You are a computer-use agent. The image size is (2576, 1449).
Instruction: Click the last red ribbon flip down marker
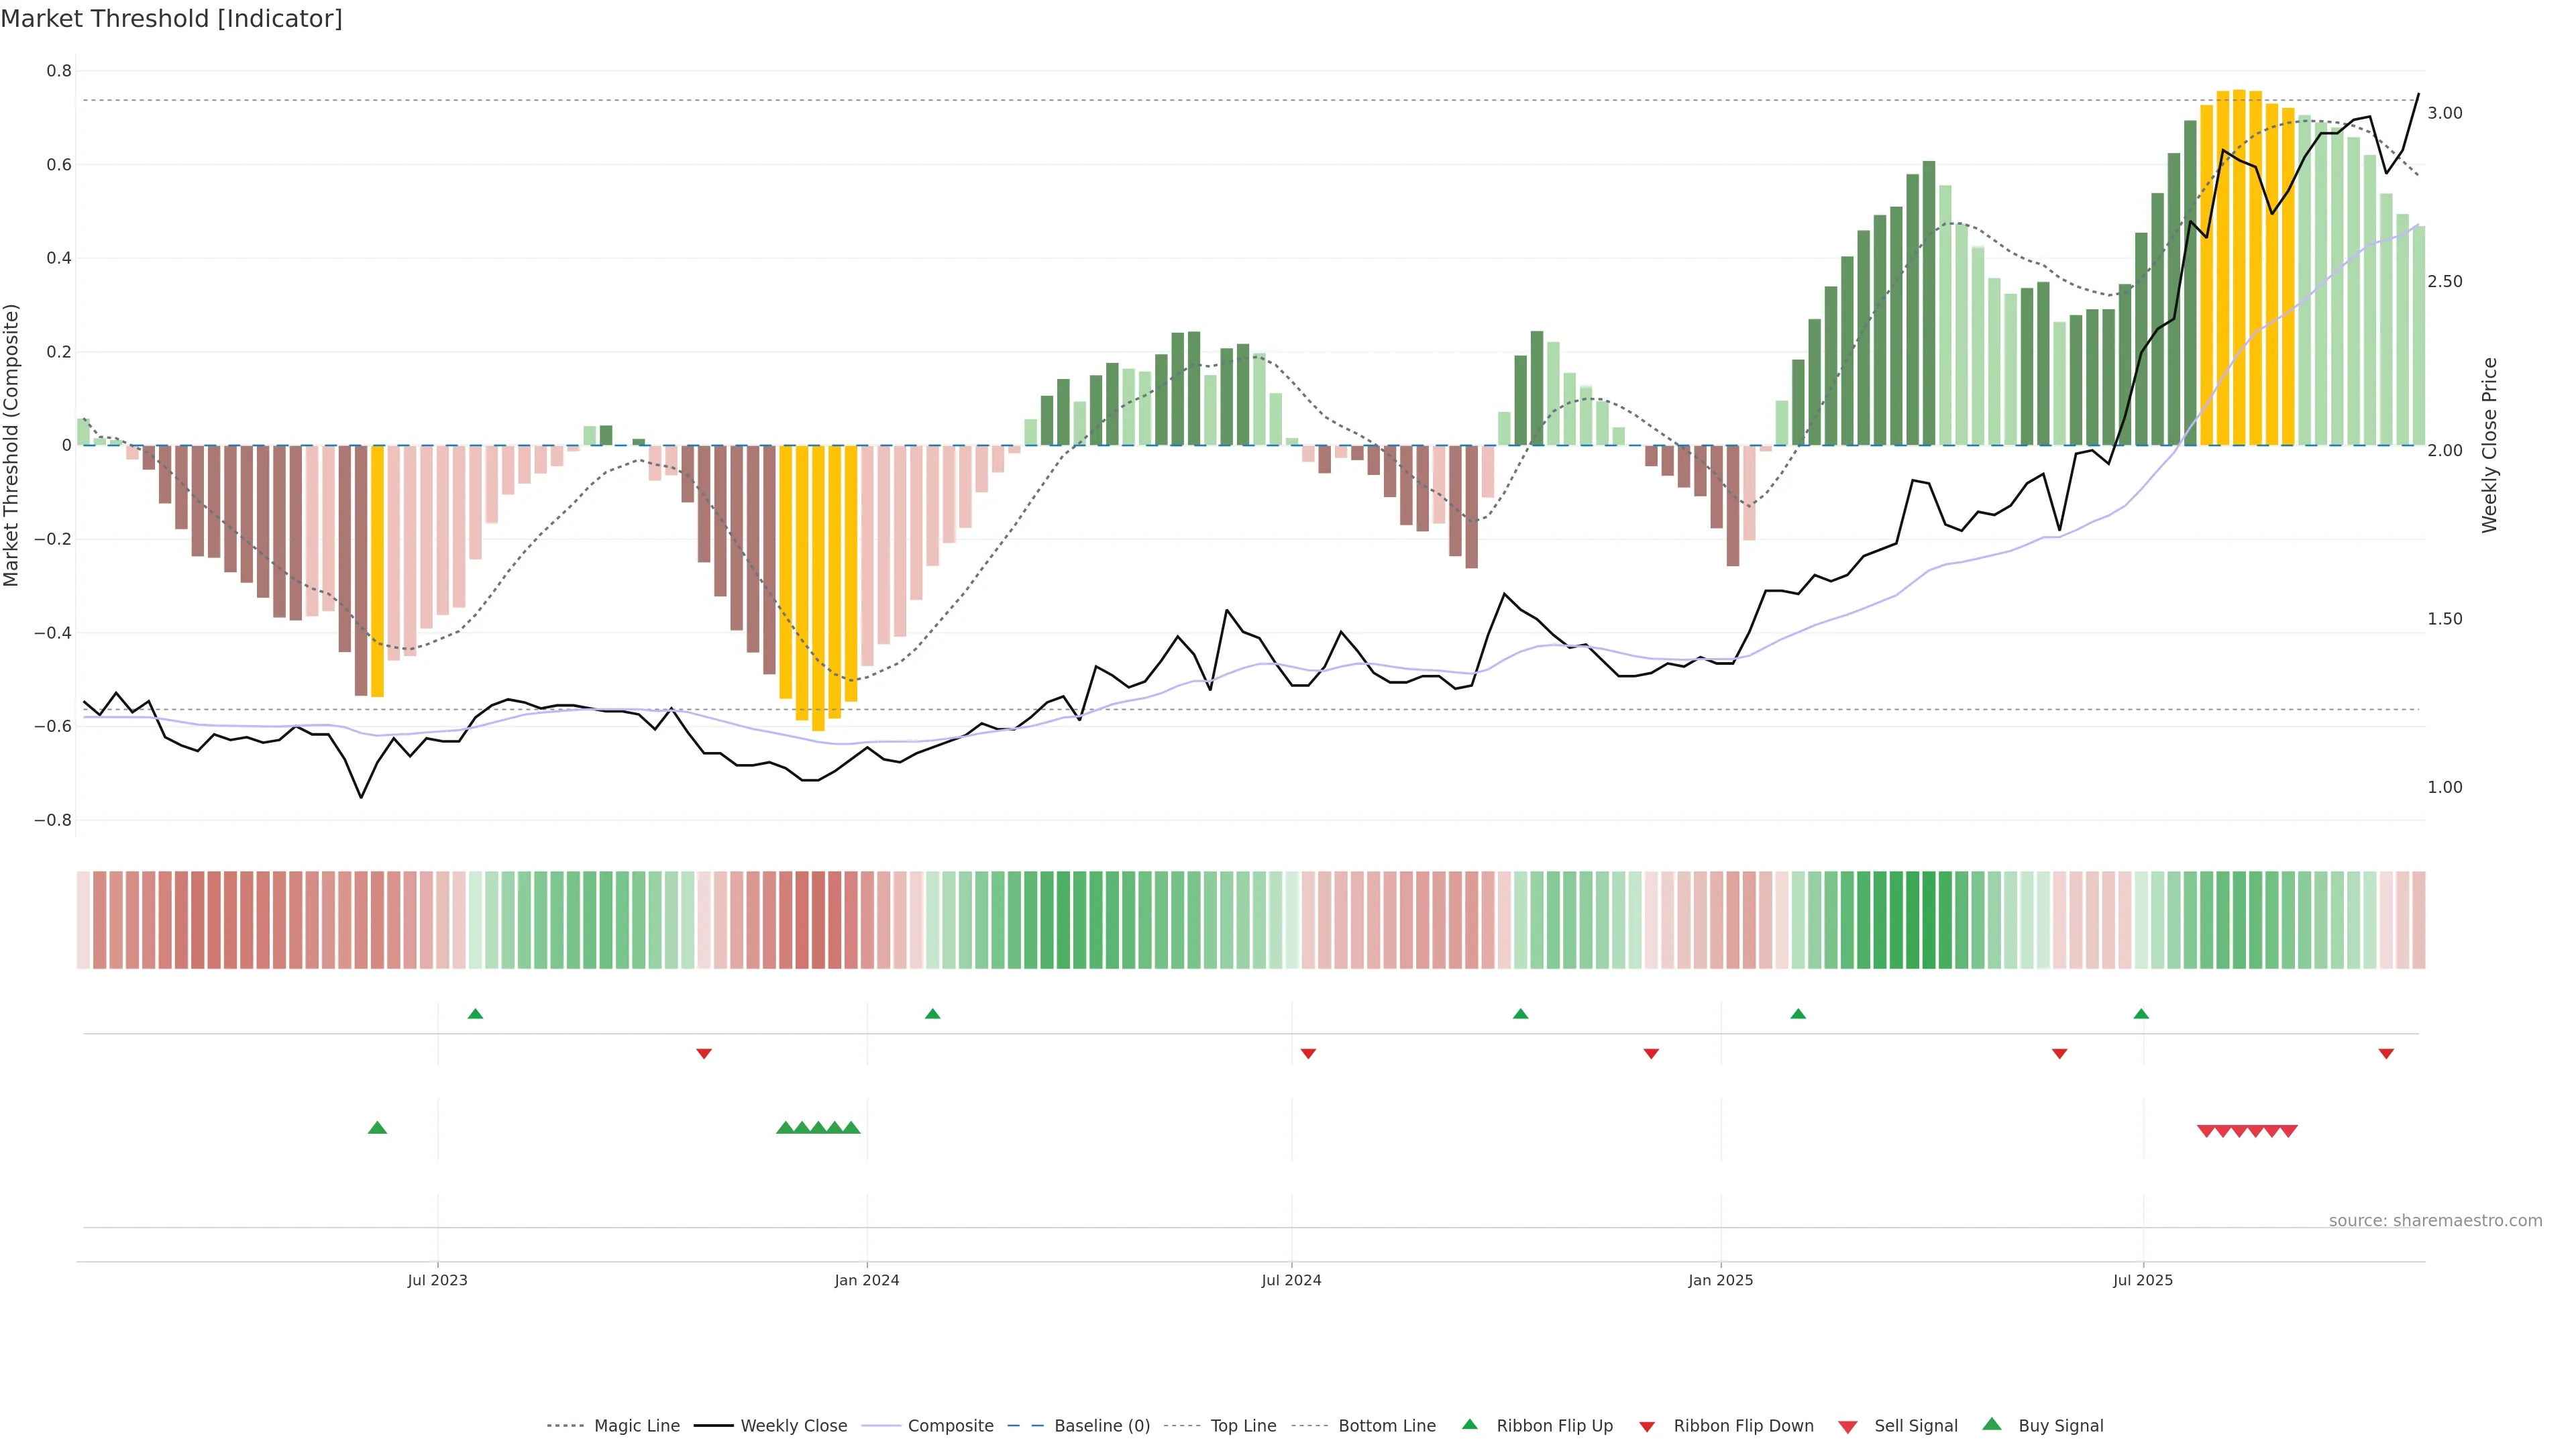[x=2386, y=1053]
